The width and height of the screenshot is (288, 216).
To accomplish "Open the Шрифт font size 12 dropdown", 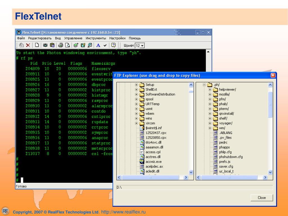I will coord(142,46).
